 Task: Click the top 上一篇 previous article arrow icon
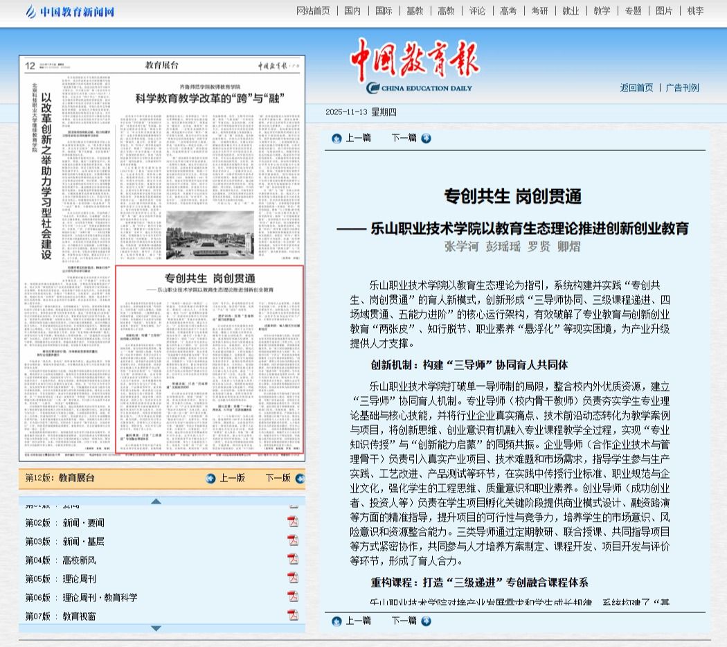click(336, 138)
